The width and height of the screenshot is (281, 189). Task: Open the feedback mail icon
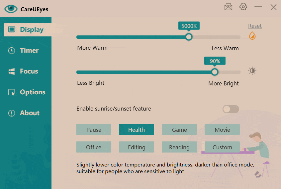pyautogui.click(x=228, y=7)
